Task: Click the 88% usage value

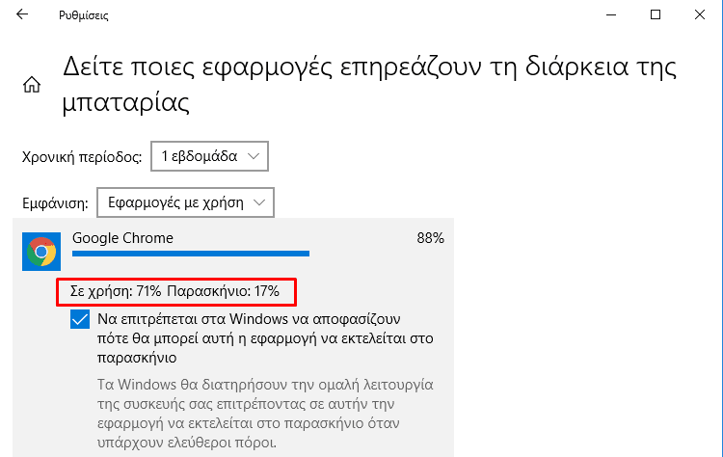Action: (x=430, y=238)
